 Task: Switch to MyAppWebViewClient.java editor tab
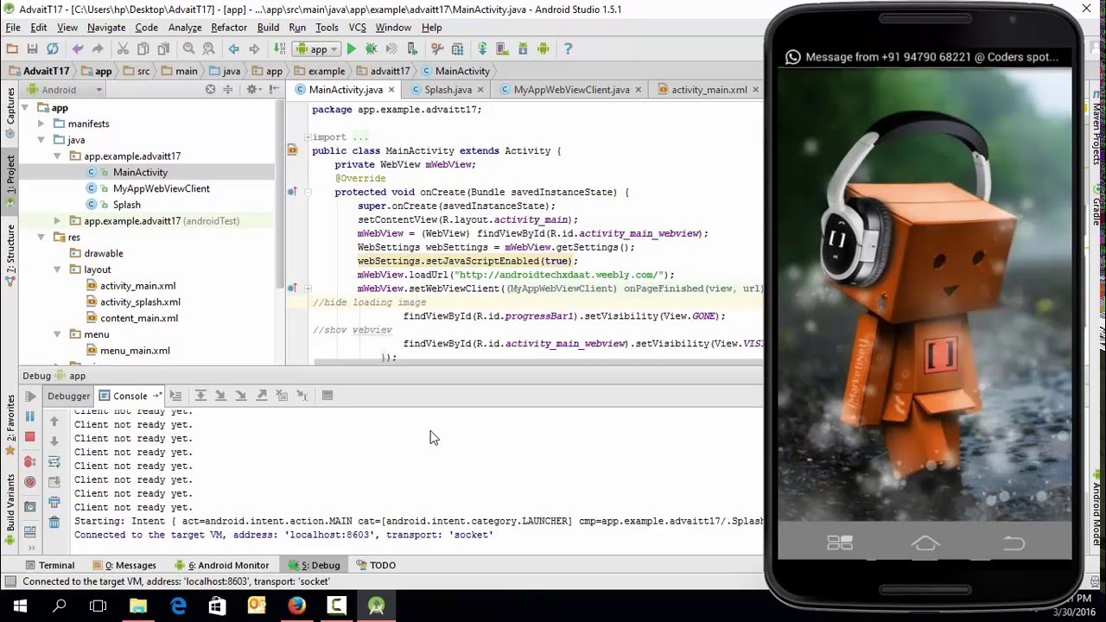coord(571,89)
